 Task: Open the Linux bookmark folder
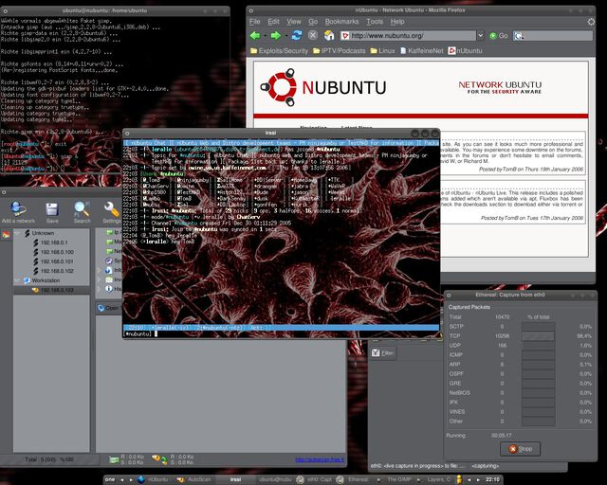[x=382, y=50]
